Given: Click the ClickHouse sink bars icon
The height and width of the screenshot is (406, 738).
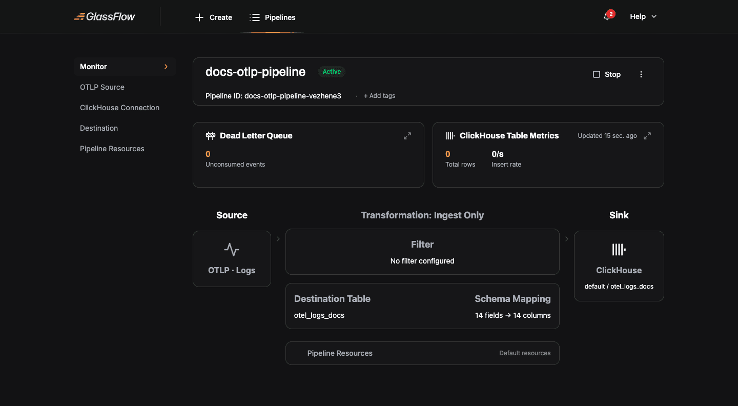Looking at the screenshot, I should (x=619, y=250).
